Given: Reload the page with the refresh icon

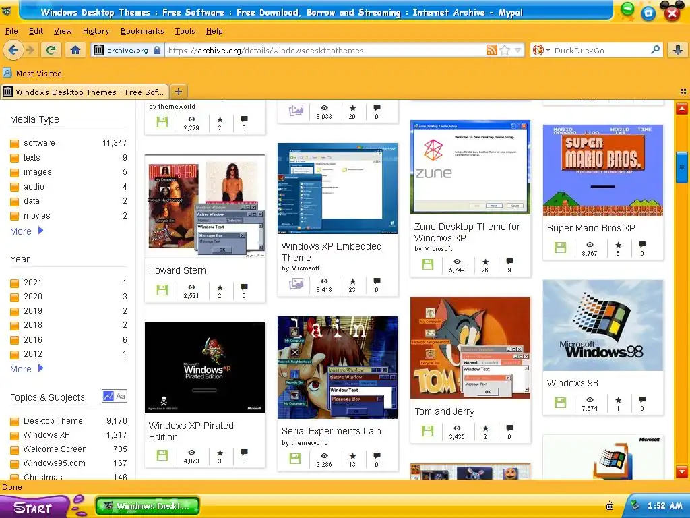Looking at the screenshot, I should coord(51,50).
